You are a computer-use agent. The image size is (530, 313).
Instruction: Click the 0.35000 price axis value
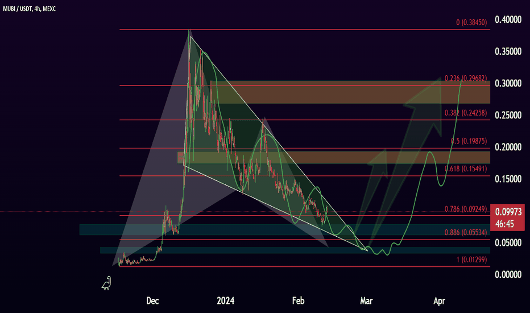[508, 51]
